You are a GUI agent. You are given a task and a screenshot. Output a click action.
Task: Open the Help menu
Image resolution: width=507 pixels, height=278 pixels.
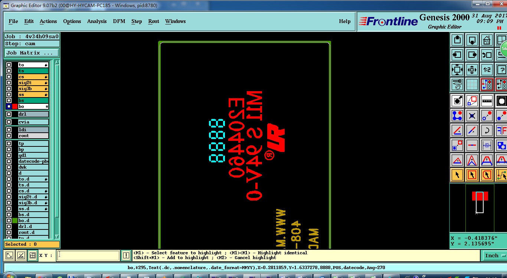point(345,21)
